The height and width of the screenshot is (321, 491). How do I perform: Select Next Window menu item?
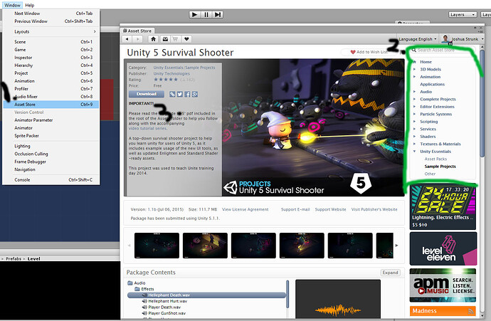point(51,14)
